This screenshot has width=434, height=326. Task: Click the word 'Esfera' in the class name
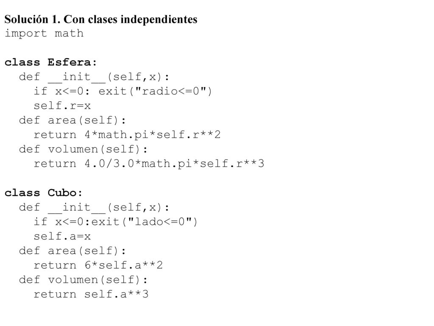pos(69,62)
